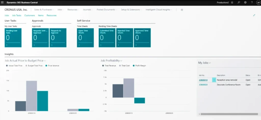Click the search magnifier icon
The image size is (261, 120).
pyautogui.click(x=239, y=3)
